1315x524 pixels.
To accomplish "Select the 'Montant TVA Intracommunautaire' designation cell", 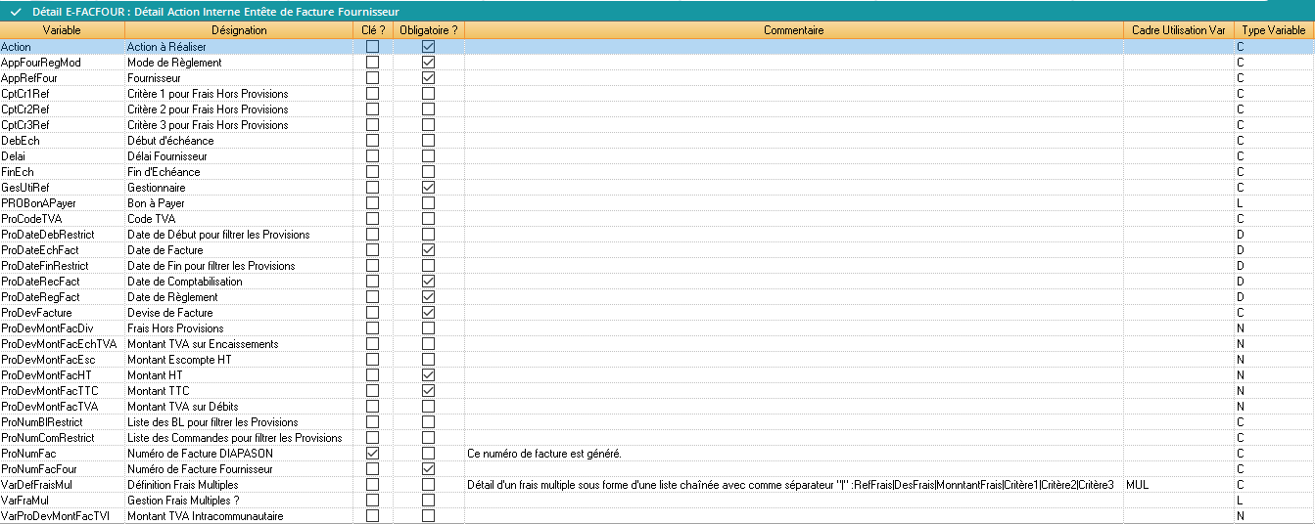I will pos(200,516).
